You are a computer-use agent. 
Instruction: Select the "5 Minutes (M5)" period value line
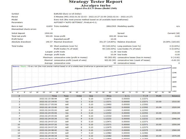point(93,17)
